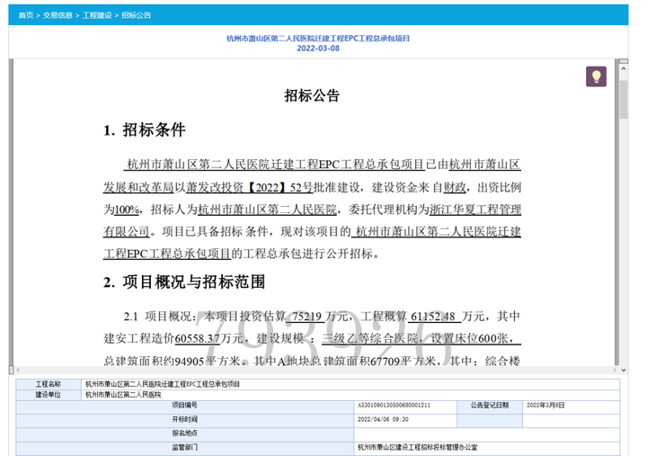Click project number A3301090130500680001211
Image resolution: width=647 pixels, height=456 pixels.
[x=394, y=406]
